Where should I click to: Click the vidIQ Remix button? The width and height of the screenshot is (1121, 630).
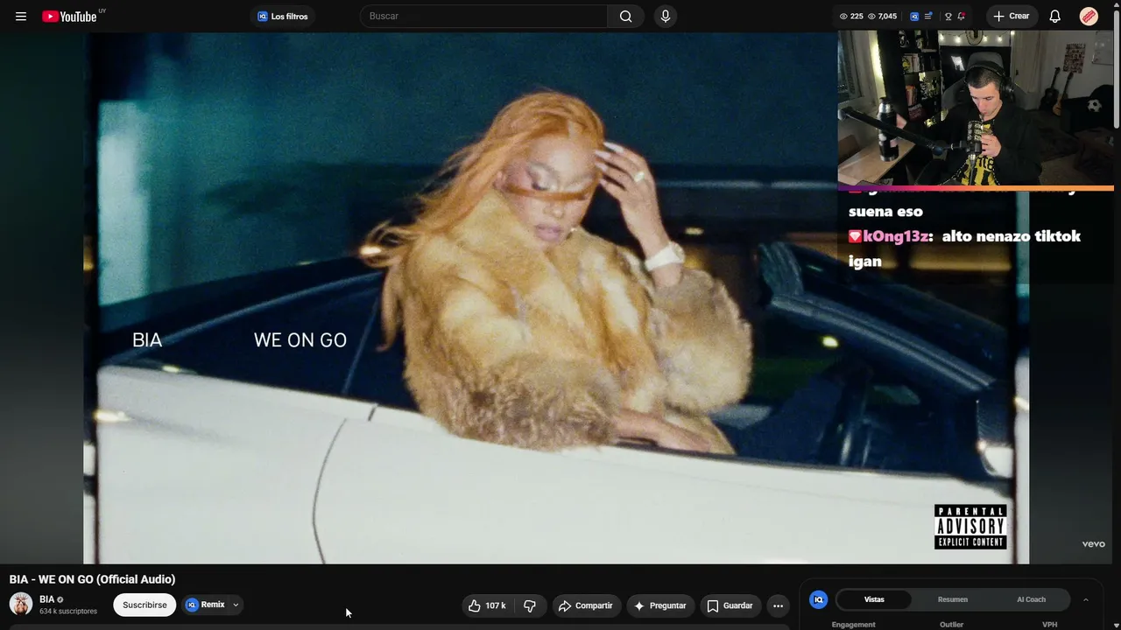tap(206, 605)
